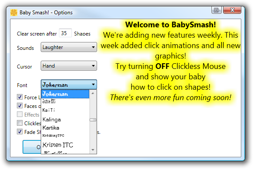Click the restore window button in title bar
This screenshot has height=169, width=253.
coord(217,10)
